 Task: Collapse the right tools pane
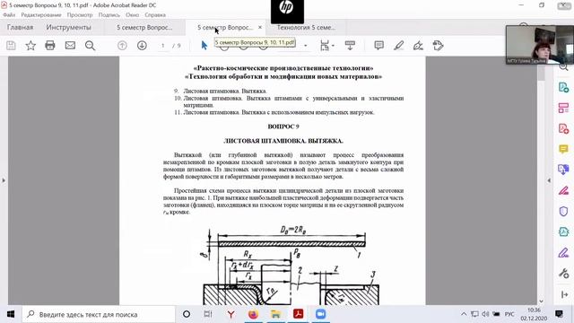pos(564,294)
